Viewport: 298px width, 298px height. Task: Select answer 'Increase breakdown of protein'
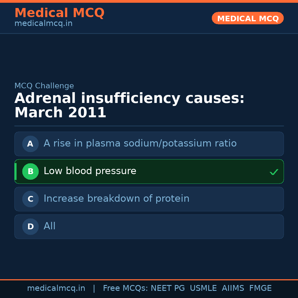pos(116,199)
